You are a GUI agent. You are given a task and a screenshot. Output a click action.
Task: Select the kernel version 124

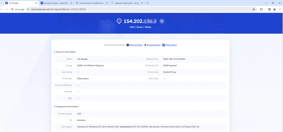point(79,114)
